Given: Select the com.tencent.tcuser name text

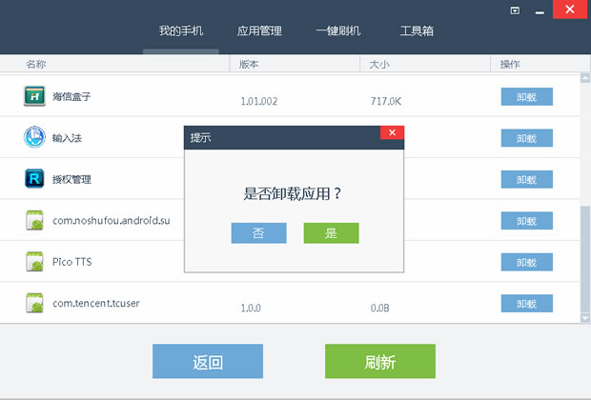Looking at the screenshot, I should click(x=95, y=303).
